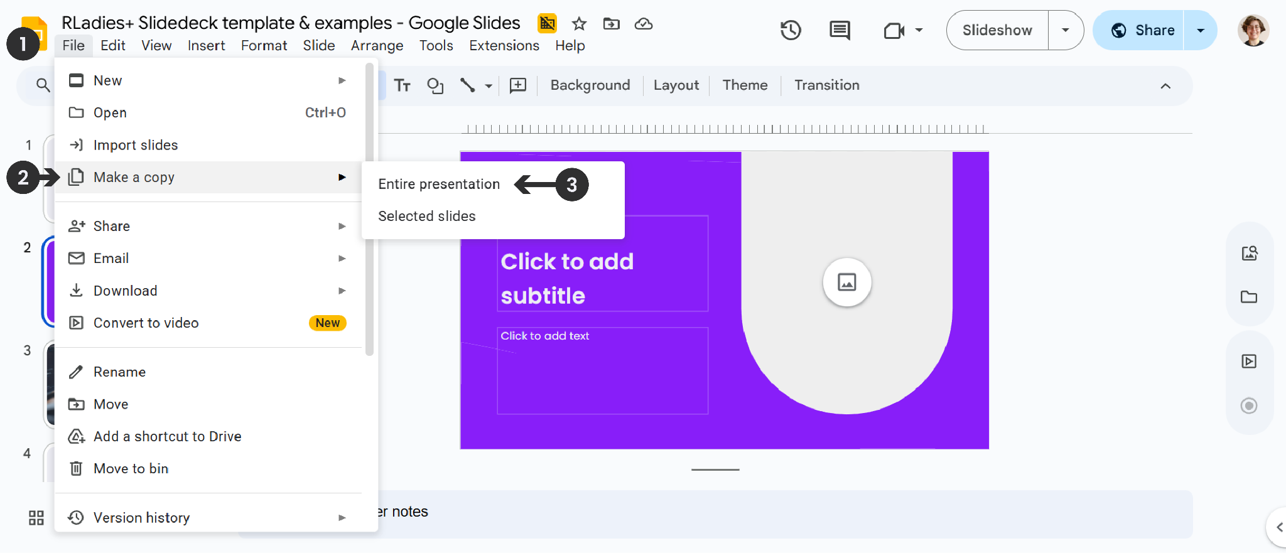Choose Add a shortcut to Drive
Image resolution: width=1286 pixels, height=553 pixels.
point(208,436)
